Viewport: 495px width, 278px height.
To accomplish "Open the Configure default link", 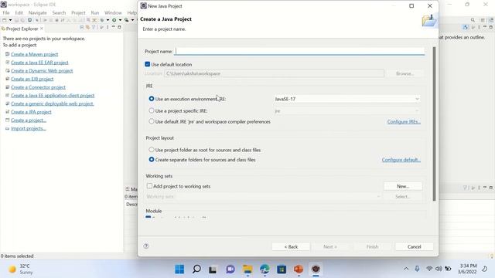I will click(x=401, y=160).
